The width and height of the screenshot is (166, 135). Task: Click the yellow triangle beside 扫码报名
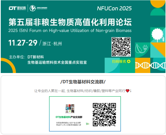coord(129,61)
